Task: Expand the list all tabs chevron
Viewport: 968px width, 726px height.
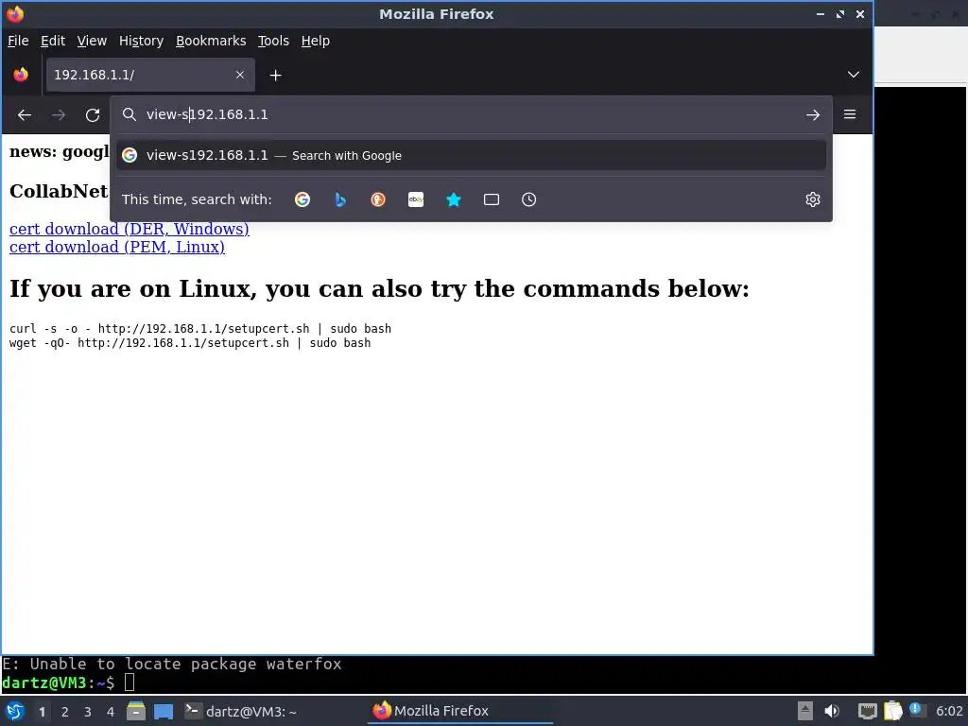Action: [x=854, y=75]
